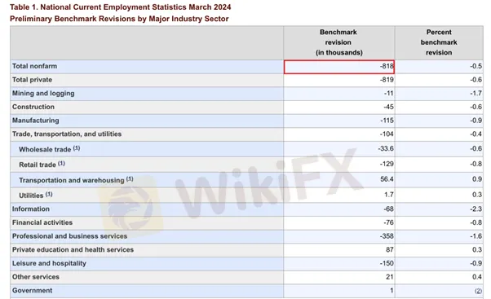Select the Total private row label

coord(33,80)
